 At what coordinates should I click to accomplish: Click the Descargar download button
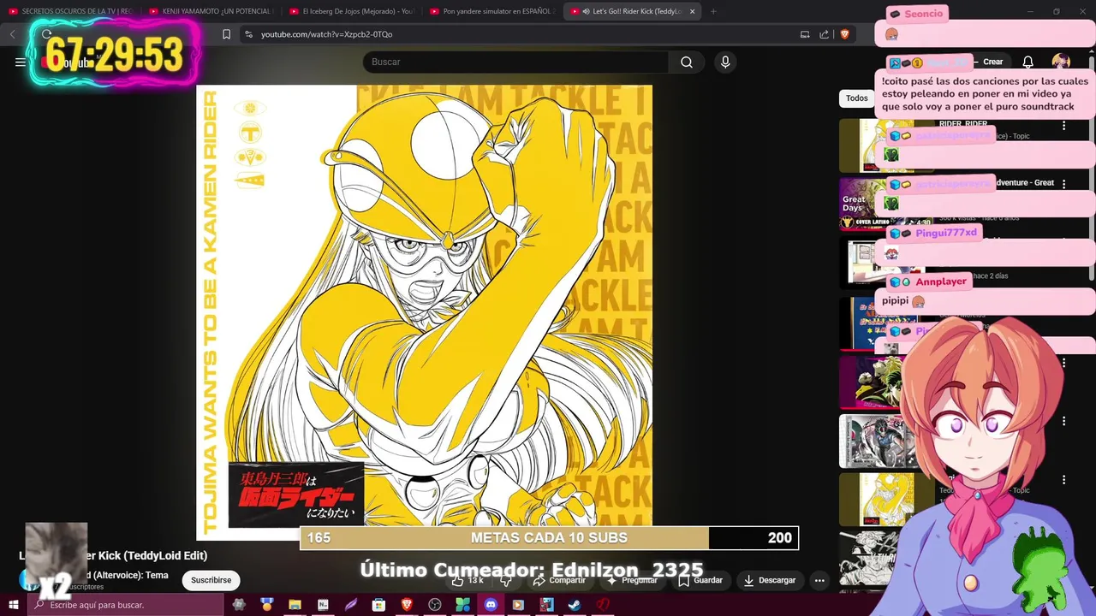click(x=769, y=580)
